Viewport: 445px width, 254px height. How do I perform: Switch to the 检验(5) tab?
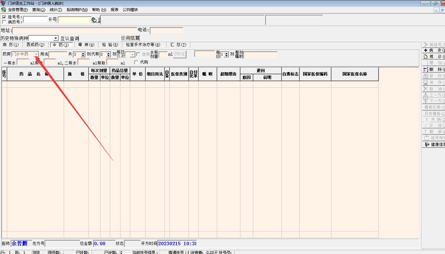[110, 45]
